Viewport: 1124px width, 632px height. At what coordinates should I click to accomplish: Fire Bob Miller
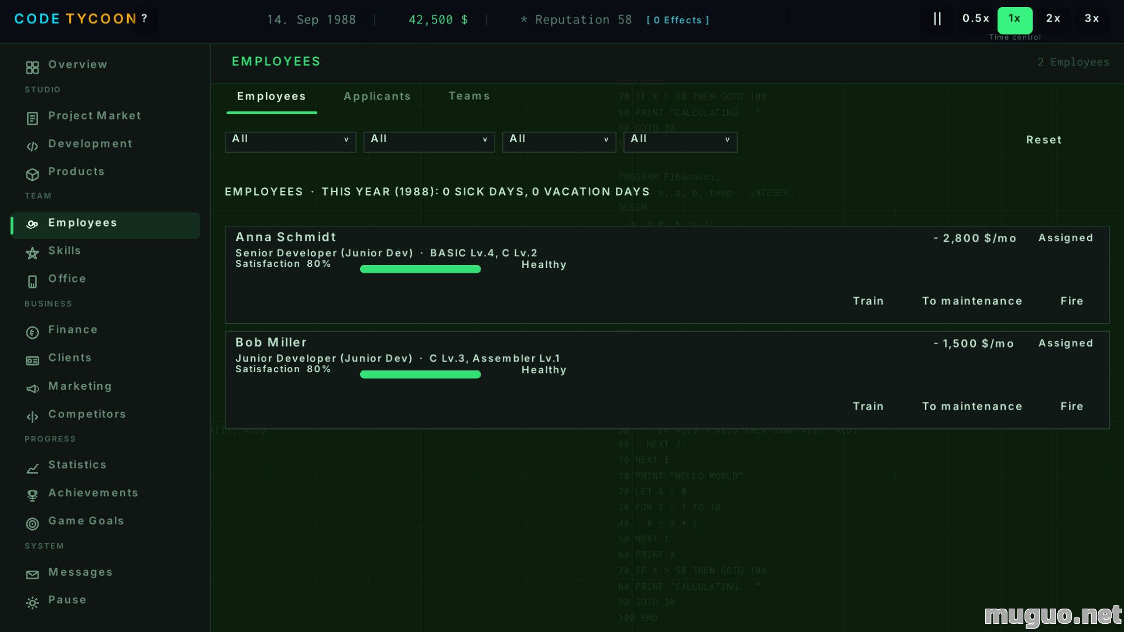[x=1072, y=406]
